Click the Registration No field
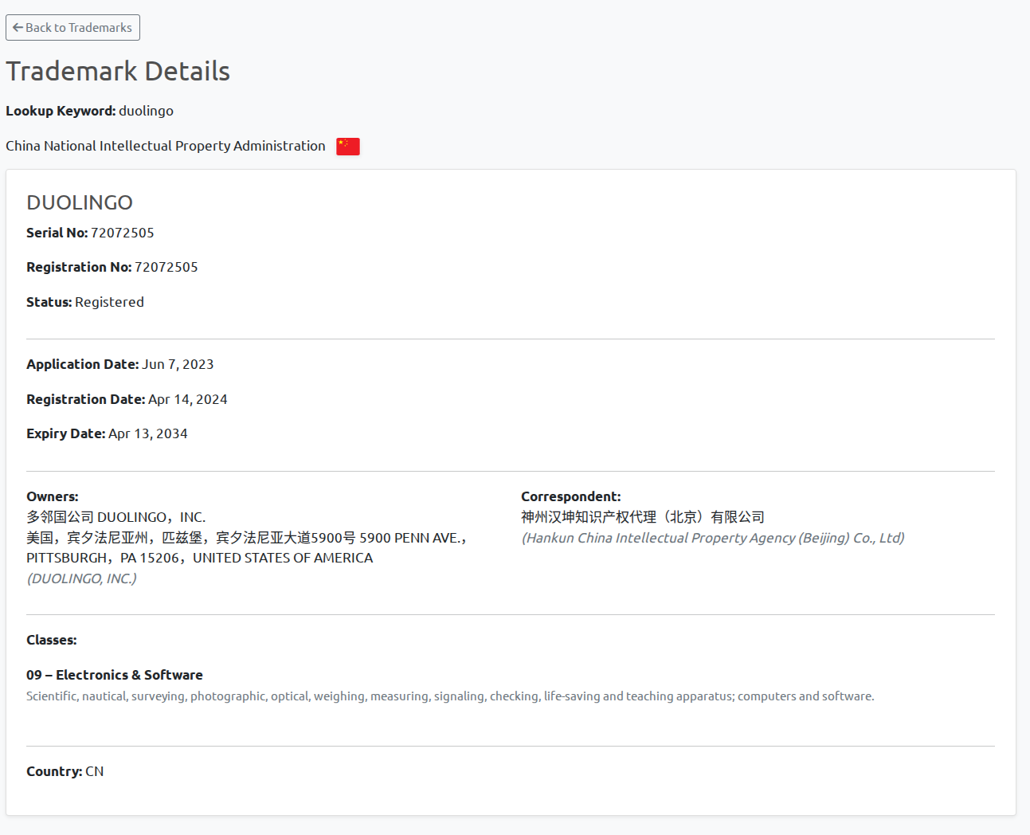The image size is (1030, 835). (x=78, y=267)
